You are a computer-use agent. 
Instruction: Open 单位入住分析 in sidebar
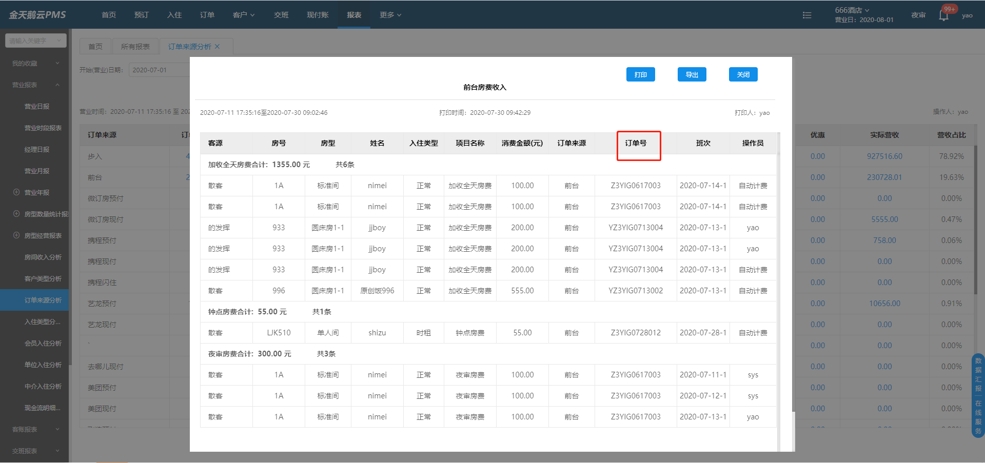pyautogui.click(x=43, y=365)
